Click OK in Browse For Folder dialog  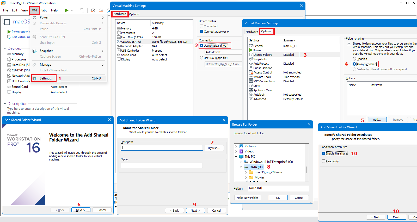click(x=278, y=198)
